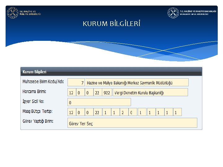This screenshot has width=223, height=167.
Task: Click the Hazine ve Maliye Bakanlığı emblem top-left
Action: 13,13
